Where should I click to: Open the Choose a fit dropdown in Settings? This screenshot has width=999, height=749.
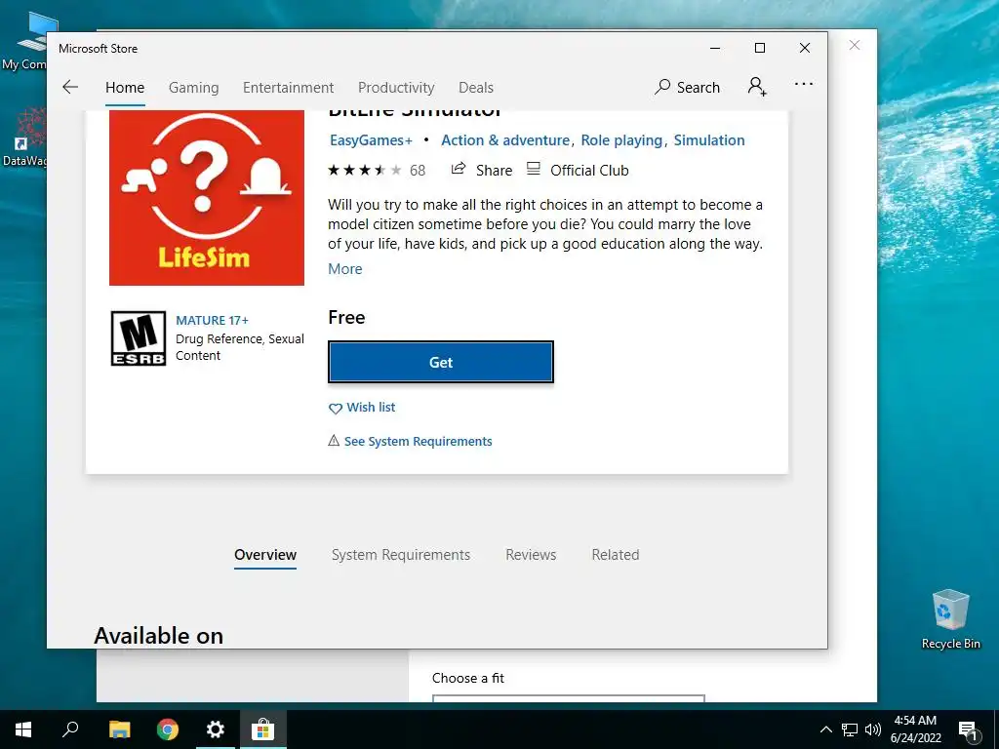(x=569, y=698)
